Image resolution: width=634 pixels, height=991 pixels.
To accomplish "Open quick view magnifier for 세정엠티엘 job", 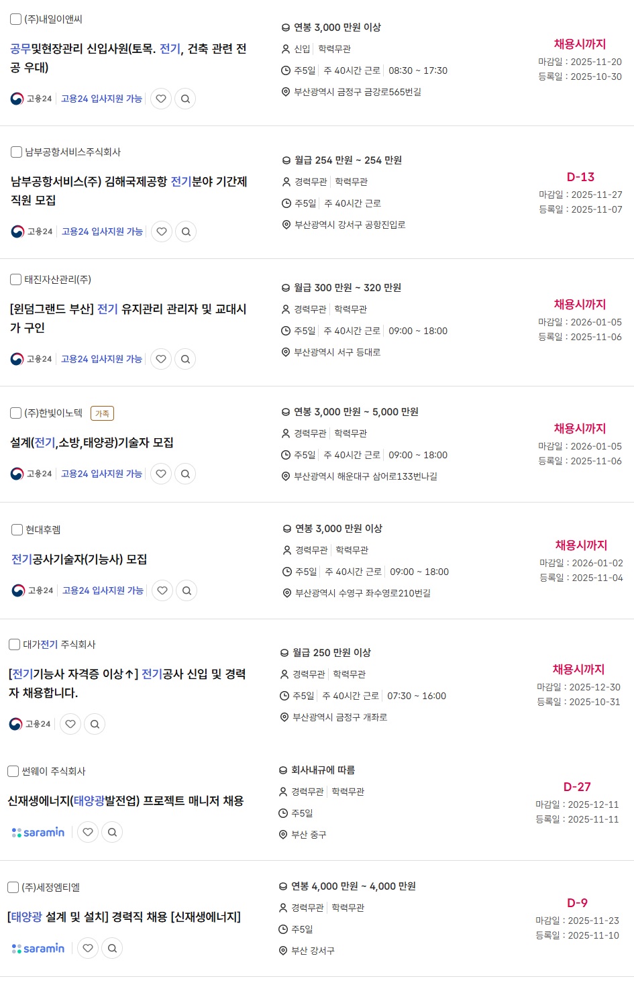I will [112, 948].
